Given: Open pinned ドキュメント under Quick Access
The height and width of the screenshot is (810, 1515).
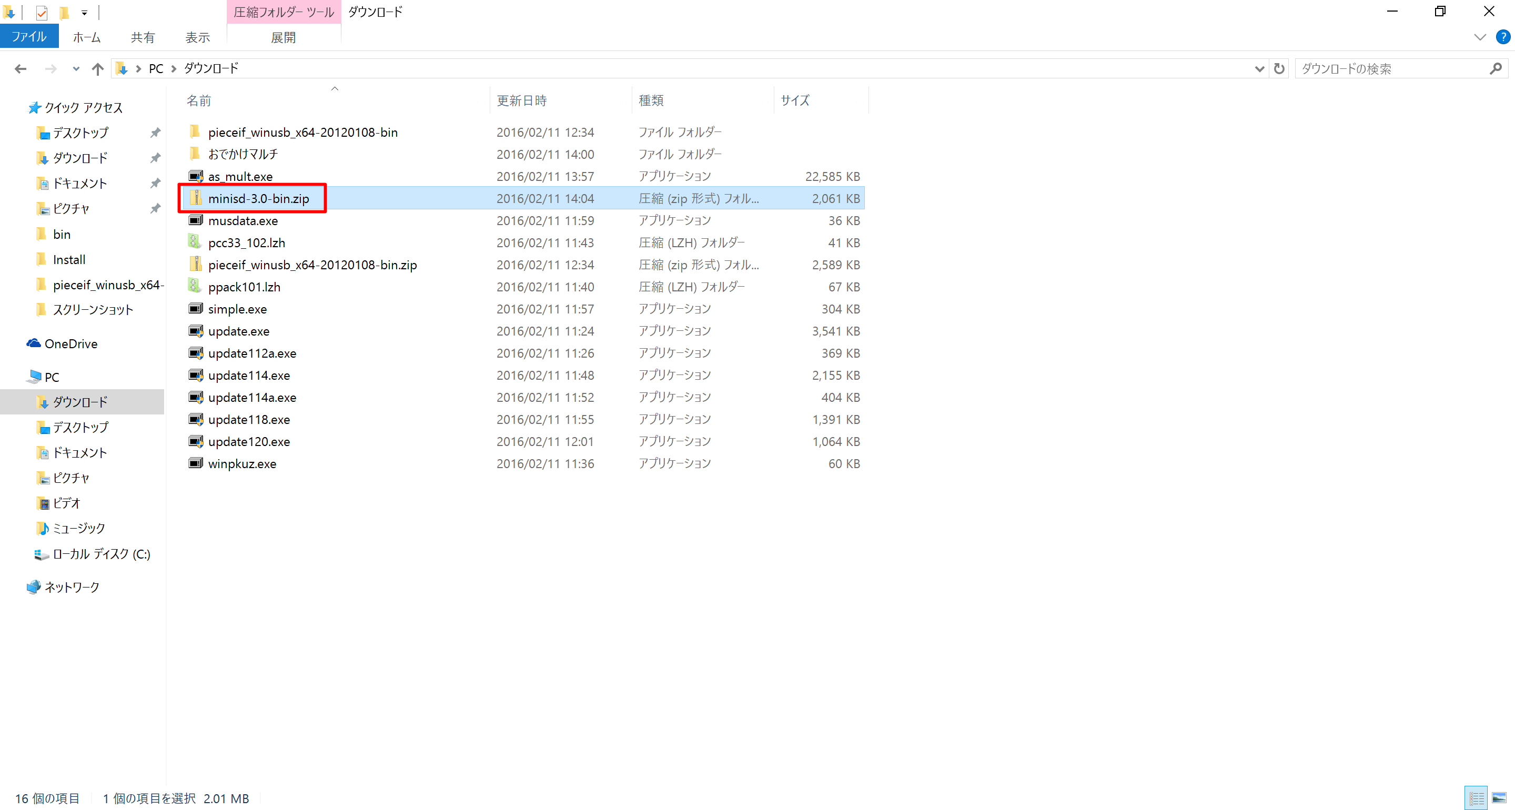Looking at the screenshot, I should [x=80, y=184].
